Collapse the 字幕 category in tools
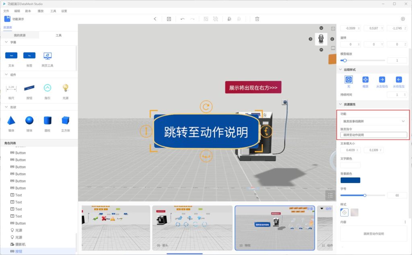 (6, 42)
